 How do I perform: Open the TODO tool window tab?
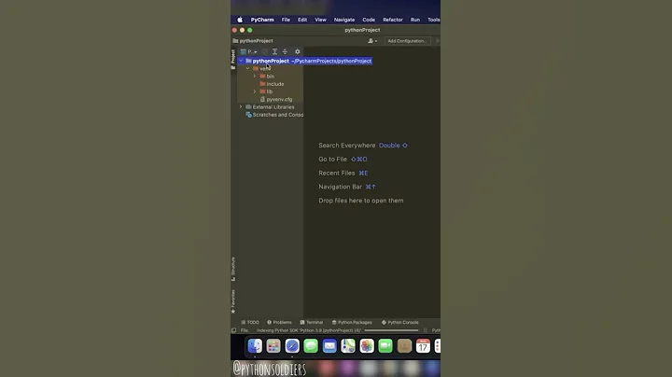[x=250, y=322]
